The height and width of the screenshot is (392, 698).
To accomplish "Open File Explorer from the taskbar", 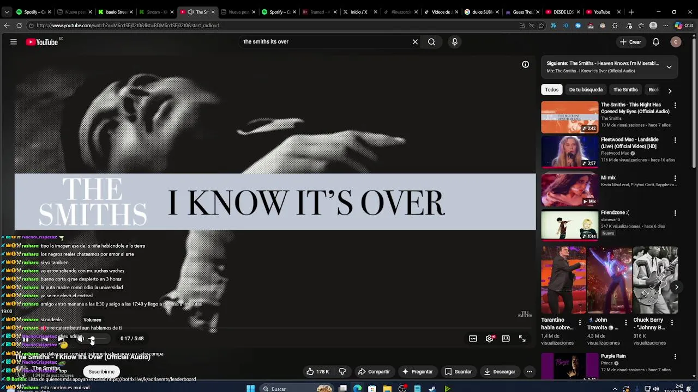I will click(387, 389).
